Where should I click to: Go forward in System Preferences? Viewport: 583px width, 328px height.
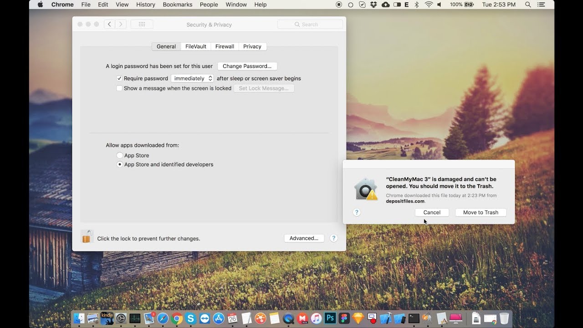121,24
